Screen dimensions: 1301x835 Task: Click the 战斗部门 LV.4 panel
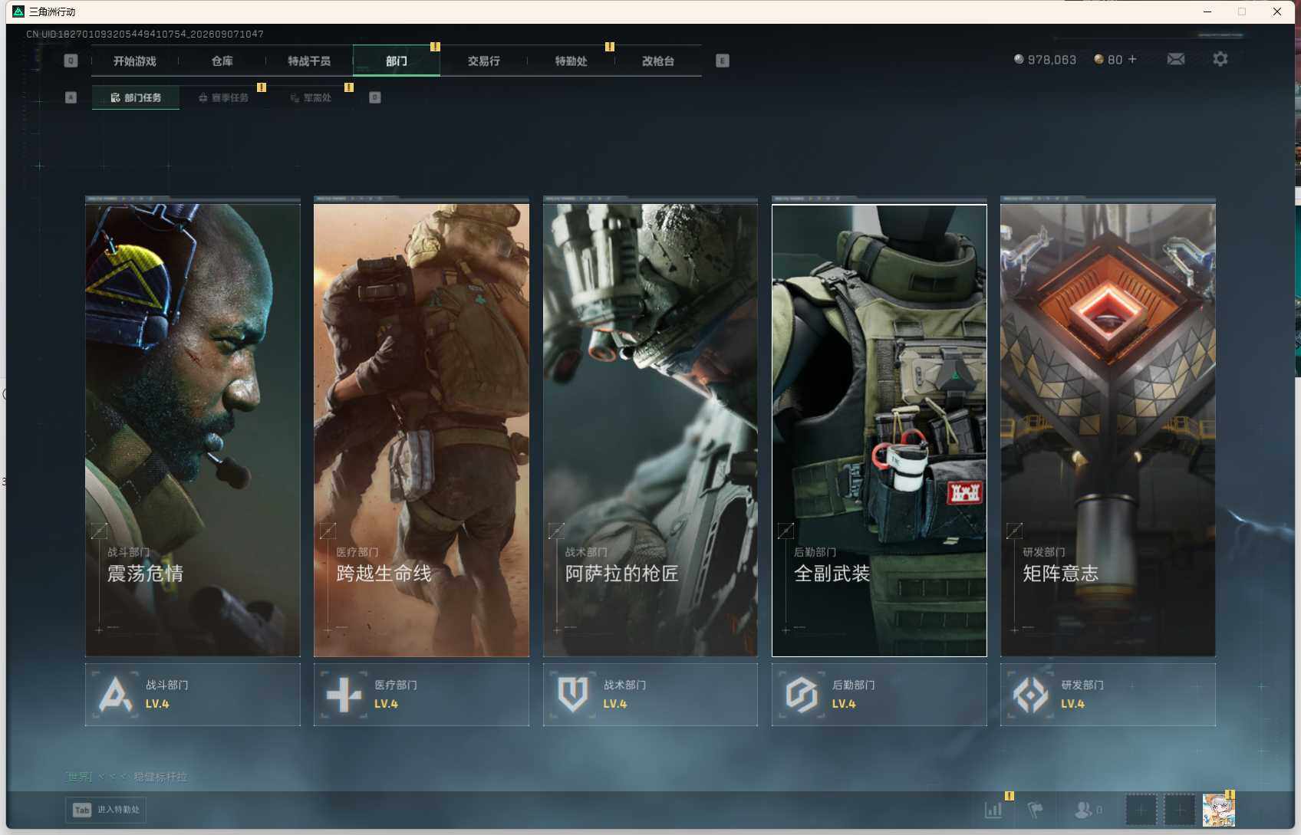tap(193, 695)
